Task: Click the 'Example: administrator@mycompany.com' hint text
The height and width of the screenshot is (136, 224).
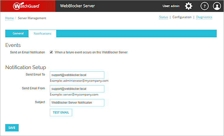Action: (79, 81)
